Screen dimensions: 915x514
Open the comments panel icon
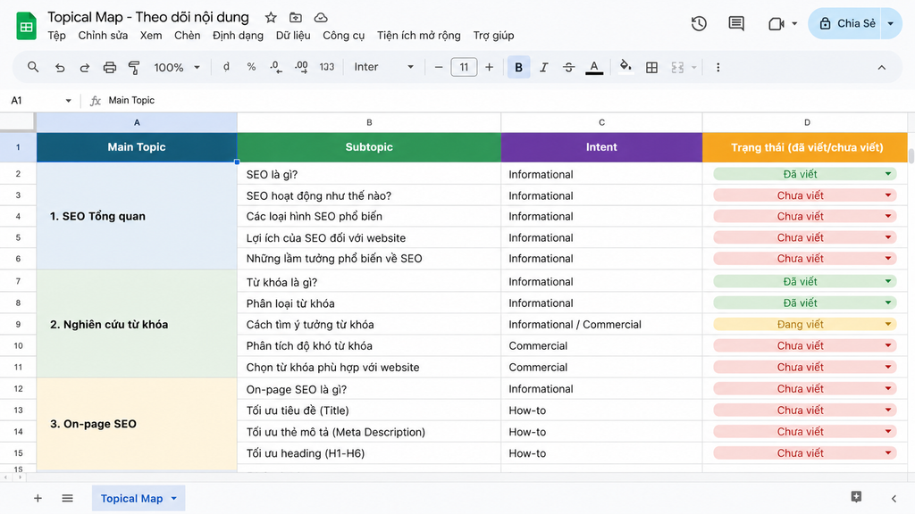coord(736,23)
